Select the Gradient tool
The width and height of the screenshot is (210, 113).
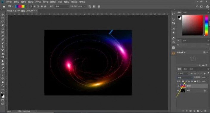3,57
